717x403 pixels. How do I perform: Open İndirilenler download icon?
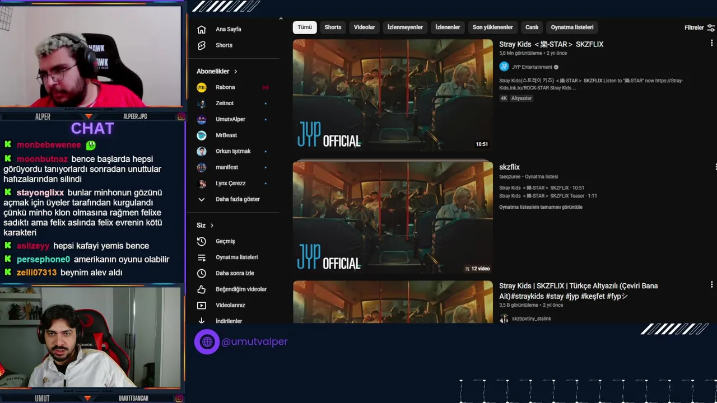(202, 321)
